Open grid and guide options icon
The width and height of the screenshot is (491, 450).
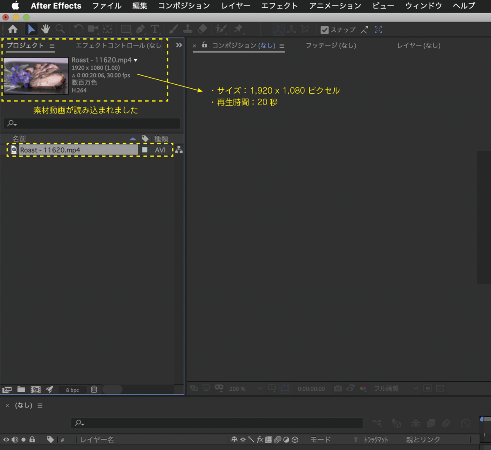[x=272, y=388]
